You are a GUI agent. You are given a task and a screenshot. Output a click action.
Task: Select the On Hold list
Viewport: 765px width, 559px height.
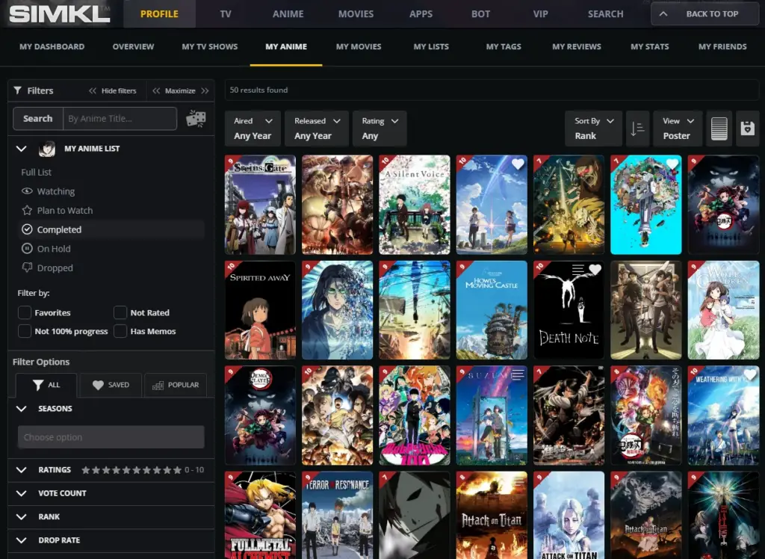46,249
